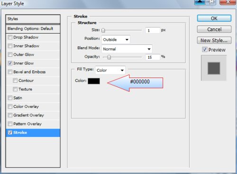This screenshot has height=174, width=237.
Task: Click the Size slider handle
Action: pyautogui.click(x=103, y=30)
